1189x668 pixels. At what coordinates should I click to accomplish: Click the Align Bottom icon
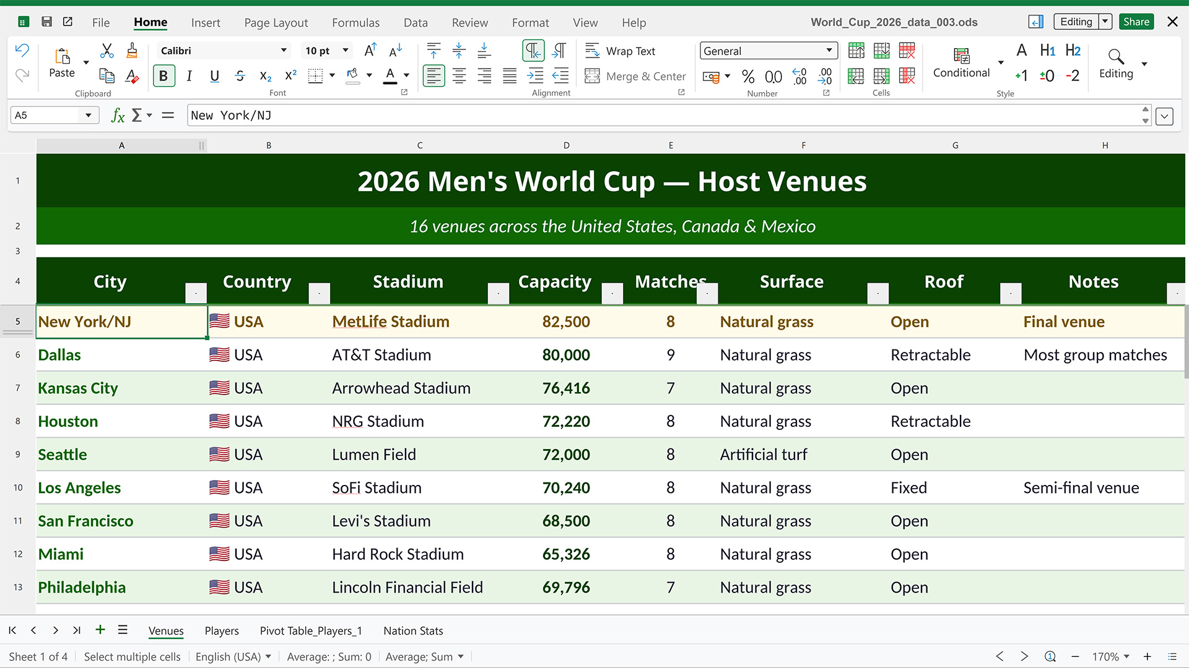click(x=484, y=51)
